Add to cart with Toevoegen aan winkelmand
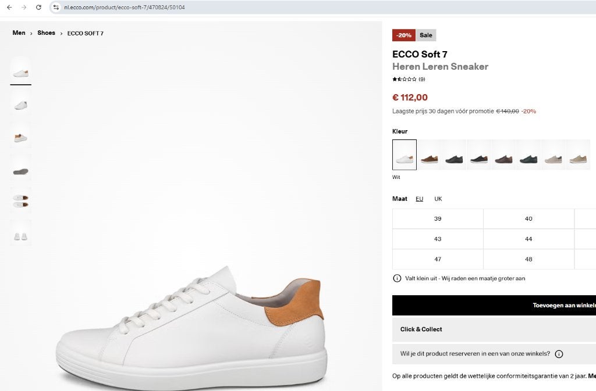This screenshot has height=391, width=596. (494, 305)
